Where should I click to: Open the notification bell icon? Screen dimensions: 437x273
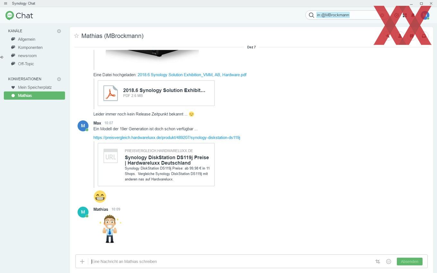(413, 15)
